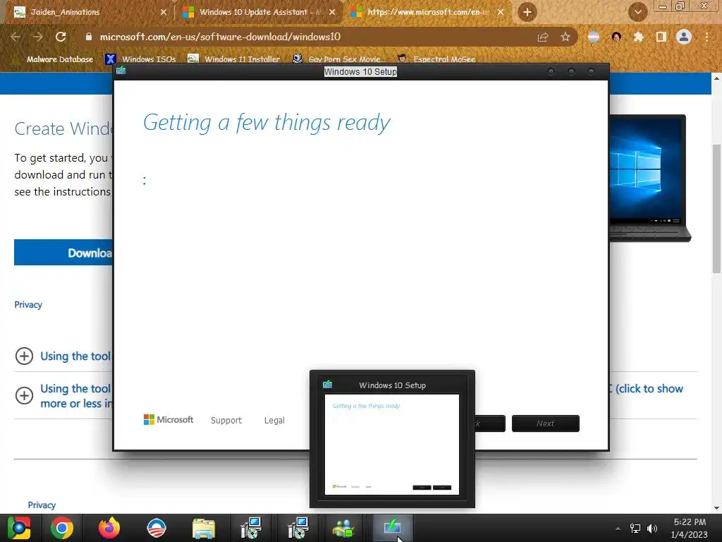Reload the Microsoft download page
This screenshot has width=722, height=542.
(x=61, y=37)
